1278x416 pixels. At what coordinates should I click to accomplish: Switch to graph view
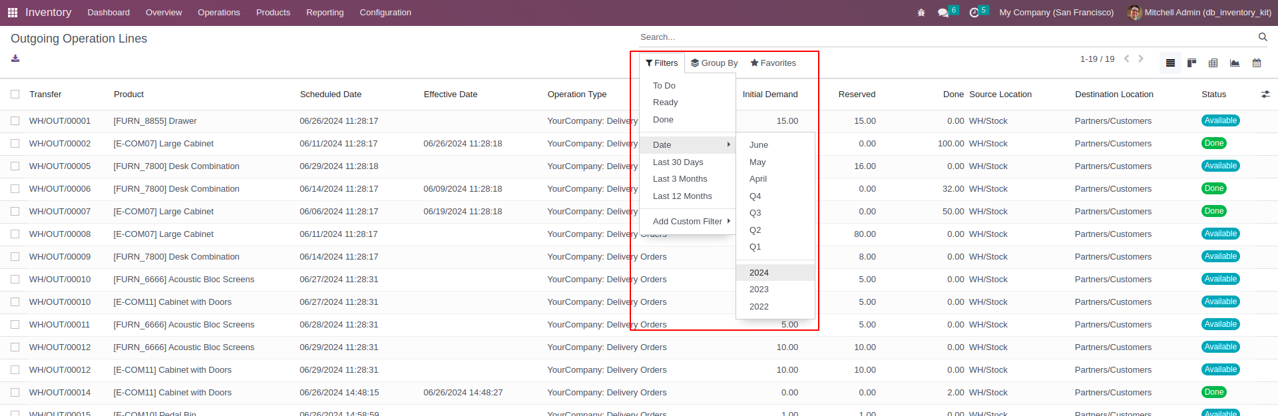point(1235,63)
